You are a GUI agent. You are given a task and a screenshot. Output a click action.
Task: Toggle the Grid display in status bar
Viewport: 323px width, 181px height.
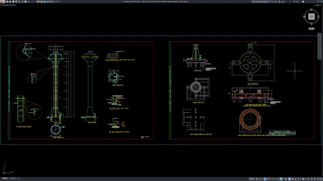tap(257, 179)
